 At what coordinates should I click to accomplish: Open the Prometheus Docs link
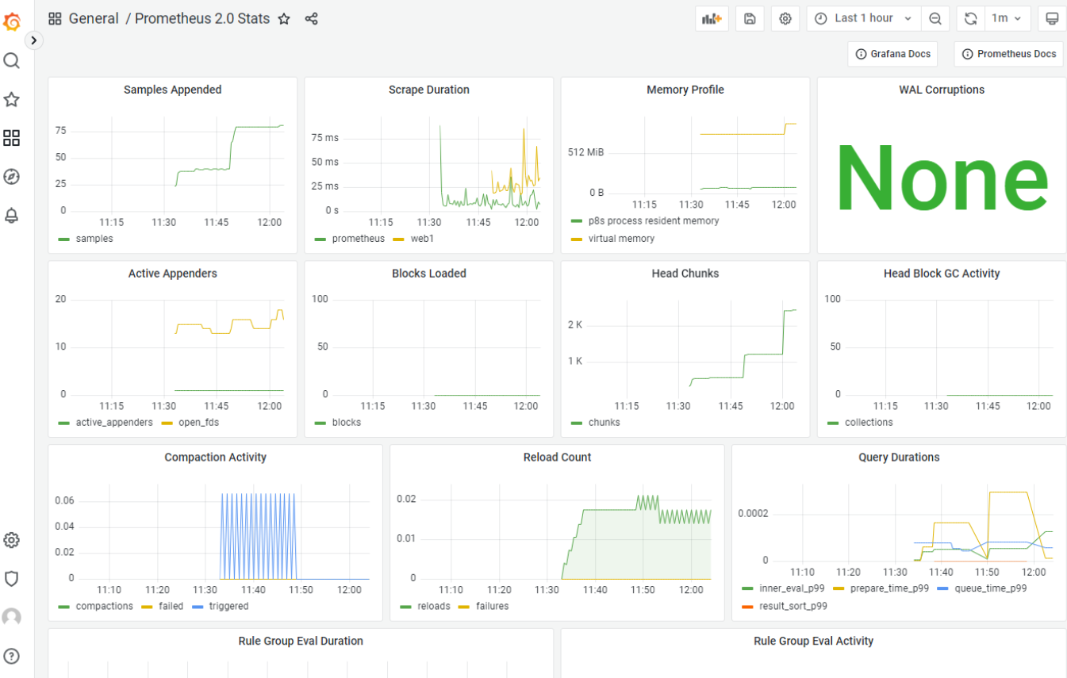(x=1009, y=54)
